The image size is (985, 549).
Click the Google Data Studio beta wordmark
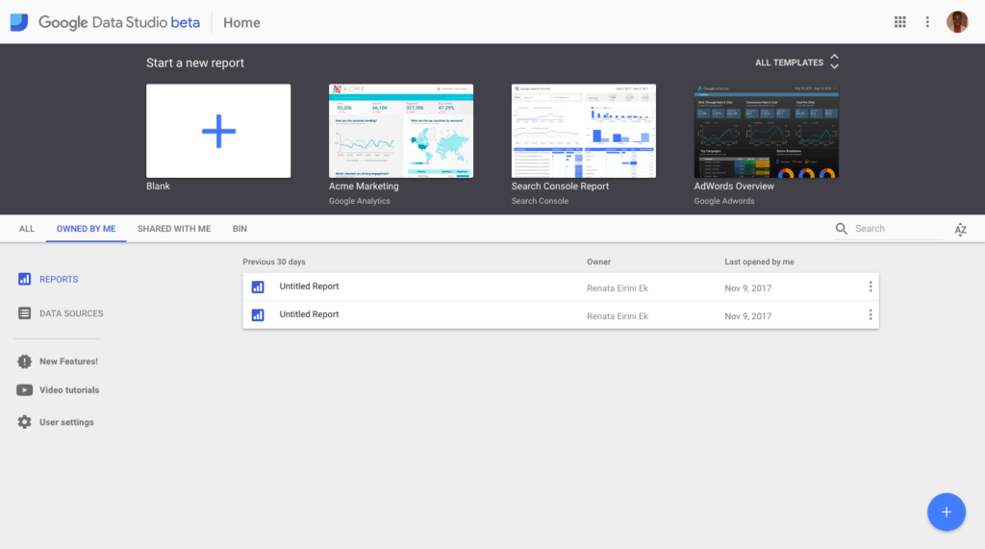click(x=118, y=23)
